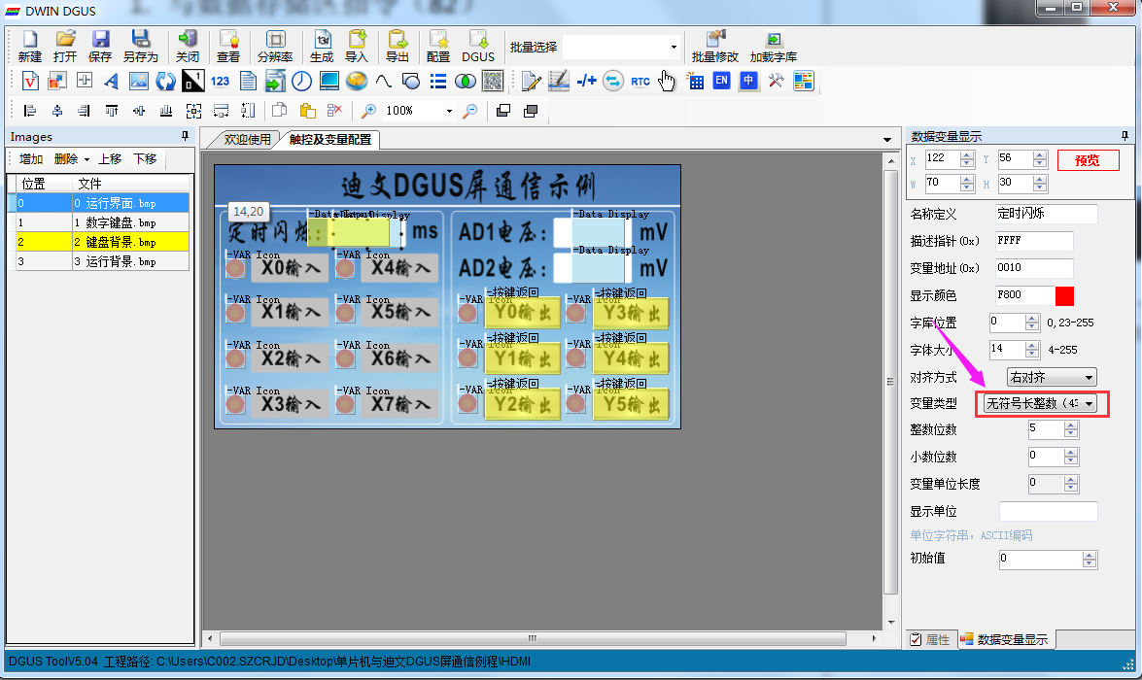The width and height of the screenshot is (1142, 680).
Task: Click the align left edges icon
Action: click(x=30, y=111)
